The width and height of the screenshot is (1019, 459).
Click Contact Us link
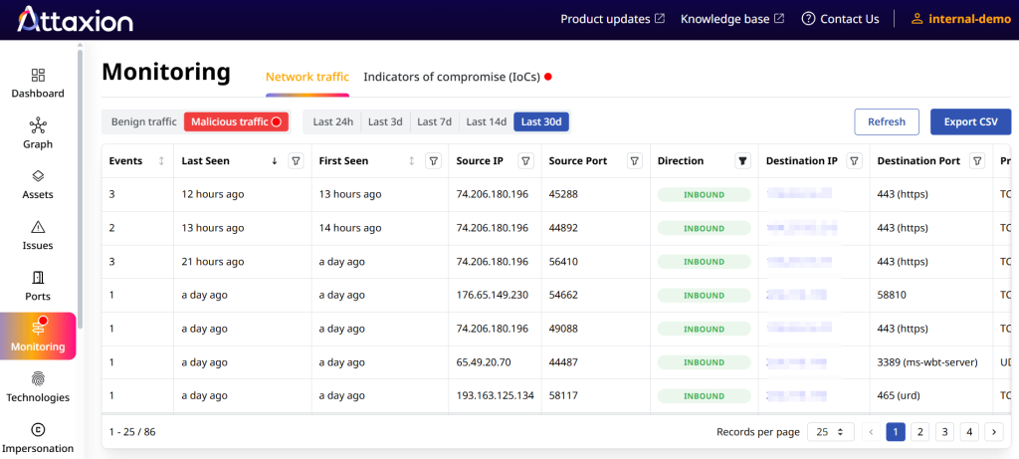pyautogui.click(x=840, y=20)
